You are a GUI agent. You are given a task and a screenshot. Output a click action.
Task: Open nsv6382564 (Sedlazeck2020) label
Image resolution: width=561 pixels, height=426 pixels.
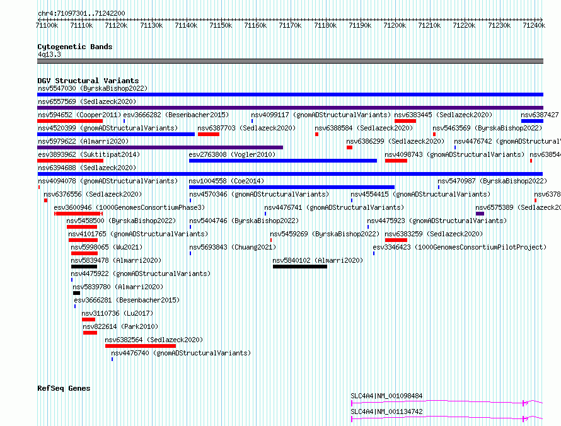154,340
